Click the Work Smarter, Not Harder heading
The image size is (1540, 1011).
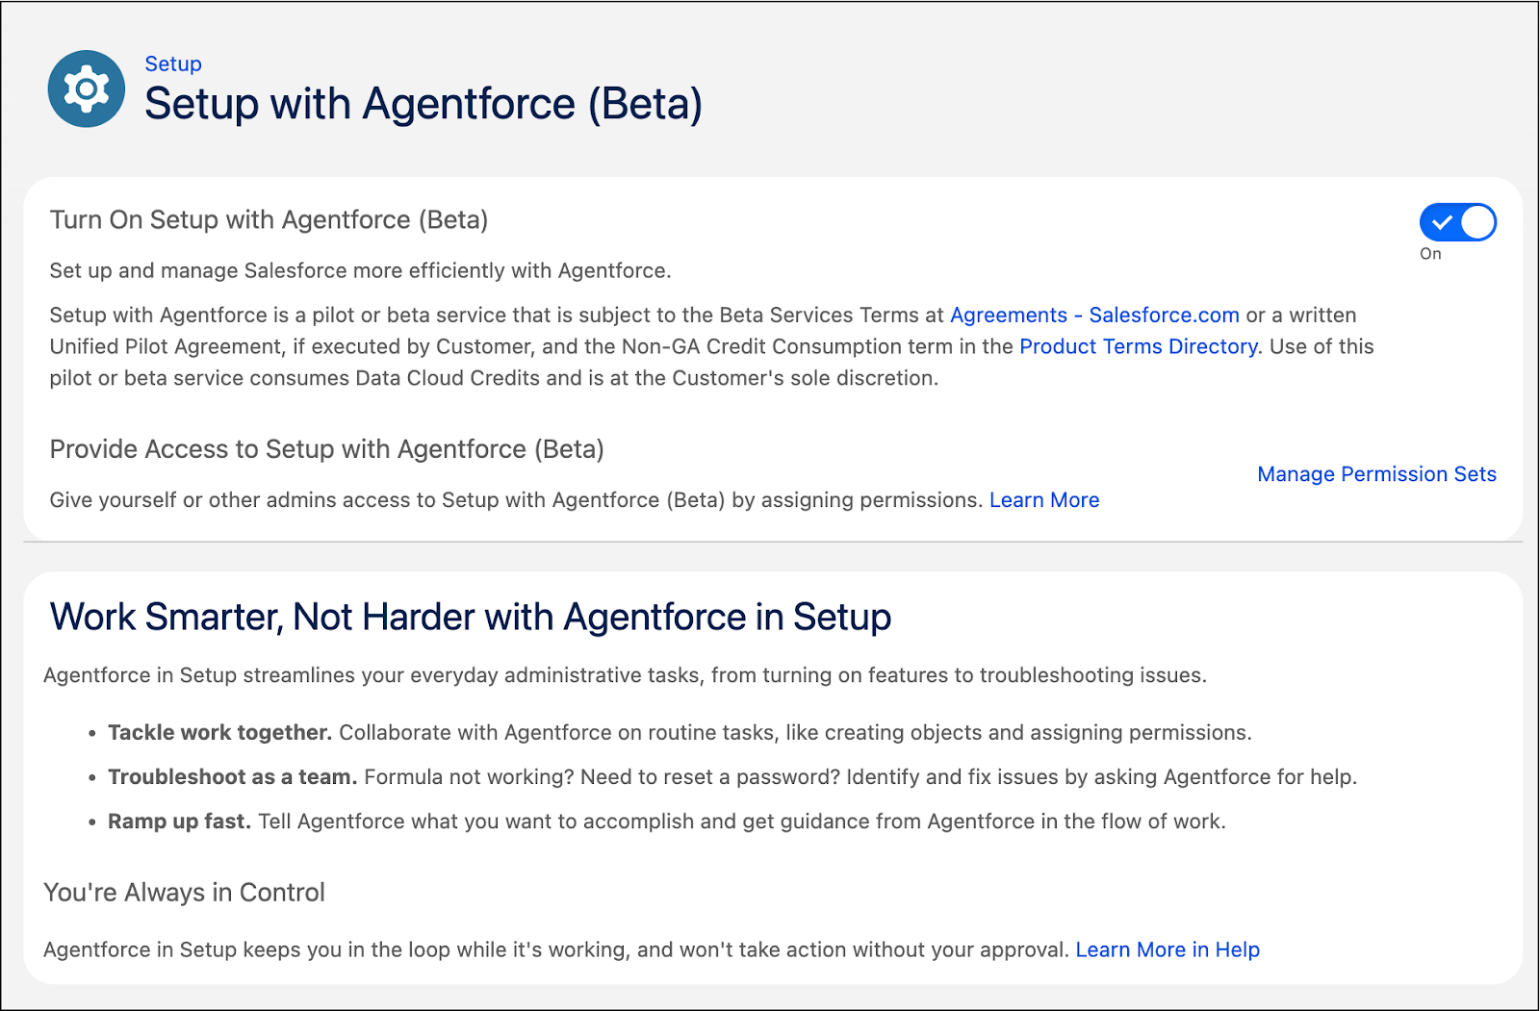pos(467,616)
